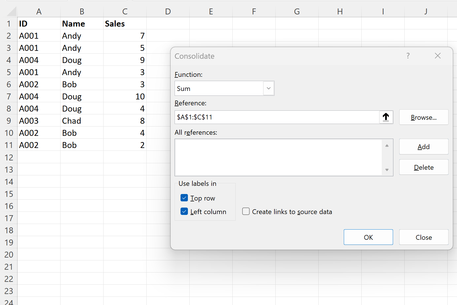The image size is (457, 305).
Task: Uncheck the Top row checkbox
Action: 184,198
